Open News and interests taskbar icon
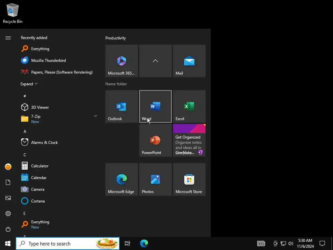 point(261,243)
